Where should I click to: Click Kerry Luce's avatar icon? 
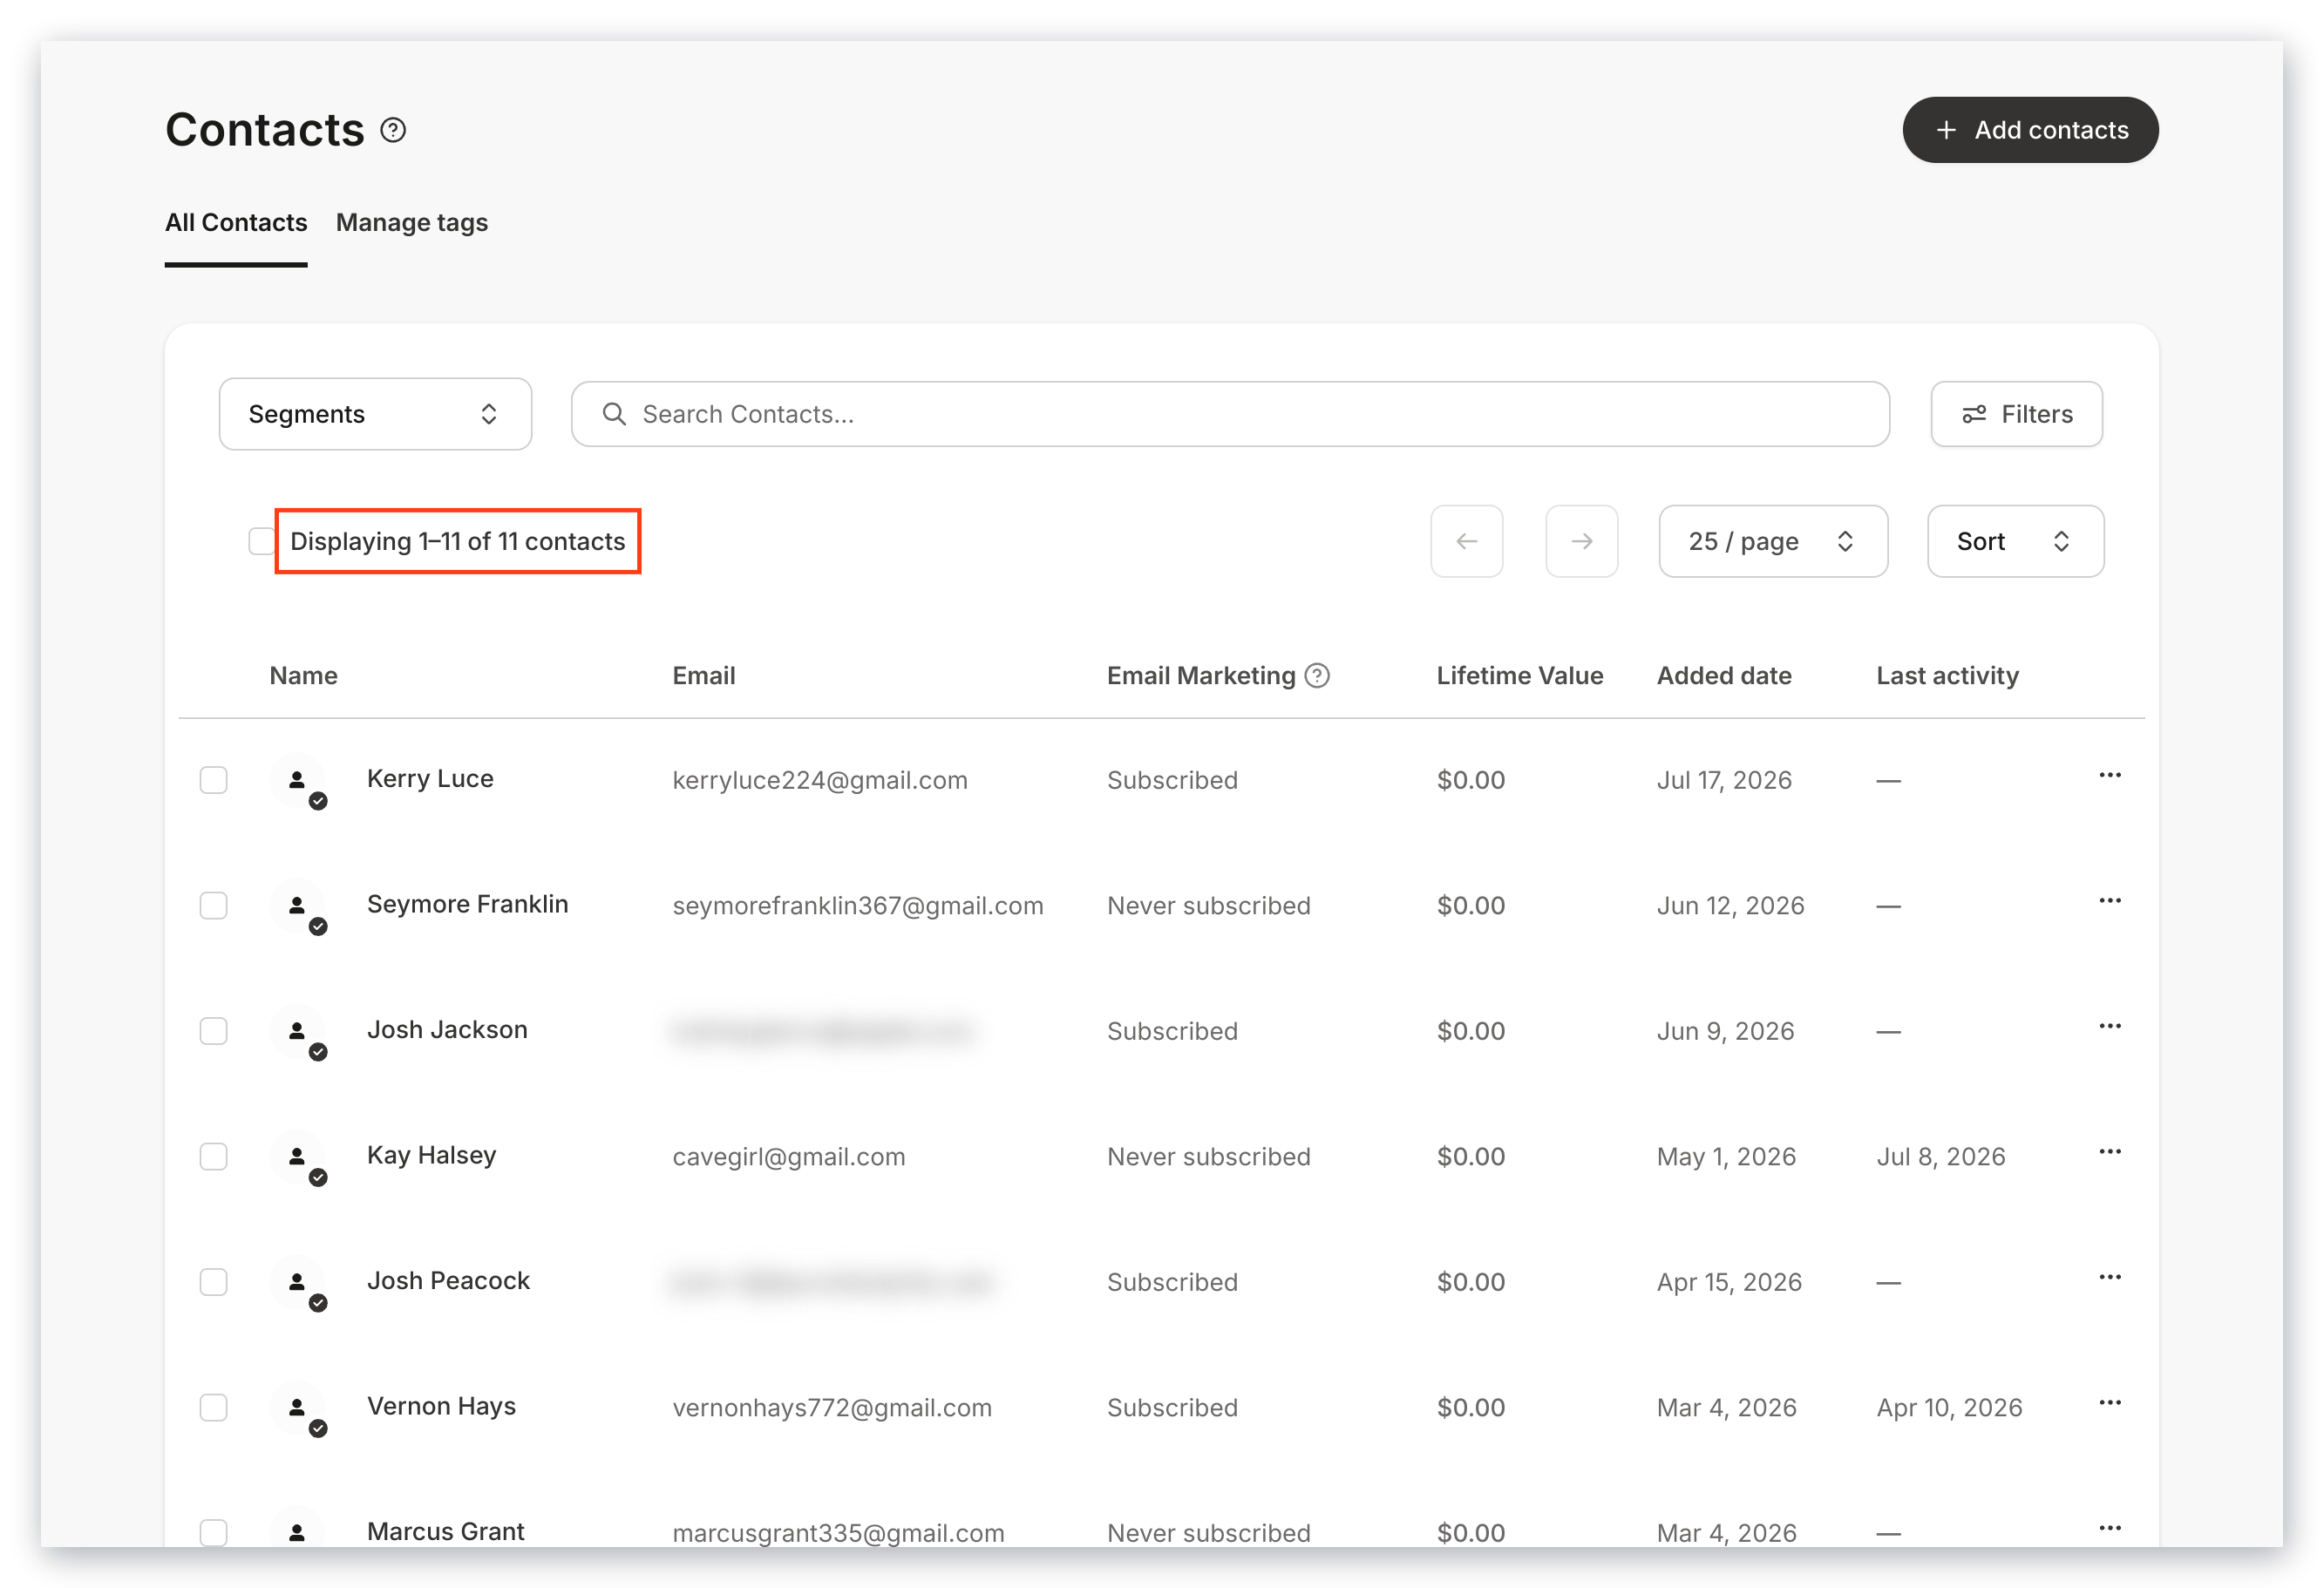tap(297, 780)
